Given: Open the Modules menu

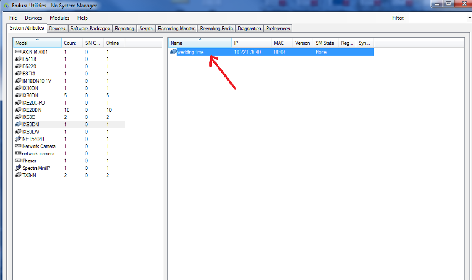Looking at the screenshot, I should coord(59,18).
